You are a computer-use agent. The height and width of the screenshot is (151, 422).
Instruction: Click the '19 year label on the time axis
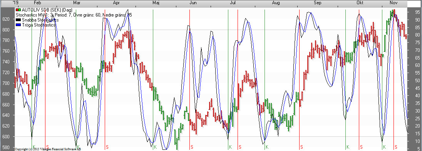[16, 3]
